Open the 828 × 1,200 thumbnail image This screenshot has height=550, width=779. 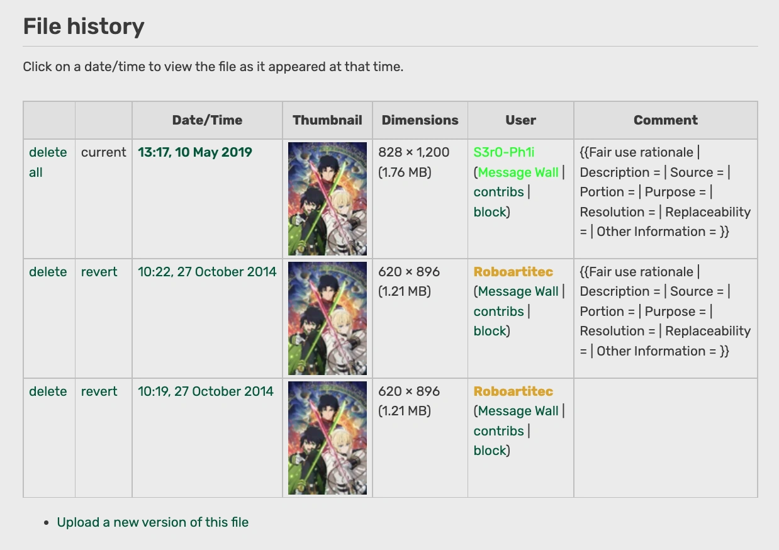(327, 198)
